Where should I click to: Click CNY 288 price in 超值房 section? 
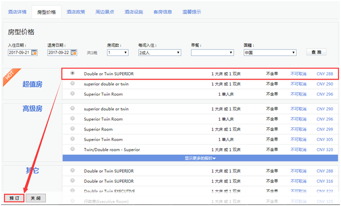325,74
